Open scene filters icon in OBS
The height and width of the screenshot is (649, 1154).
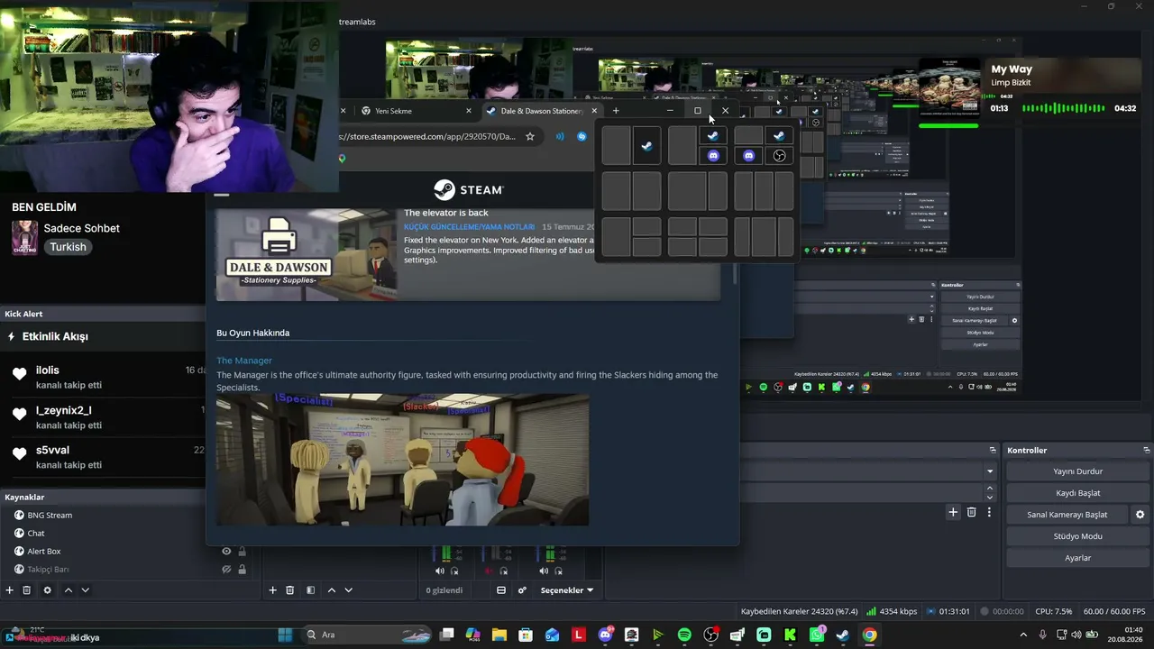click(x=310, y=590)
